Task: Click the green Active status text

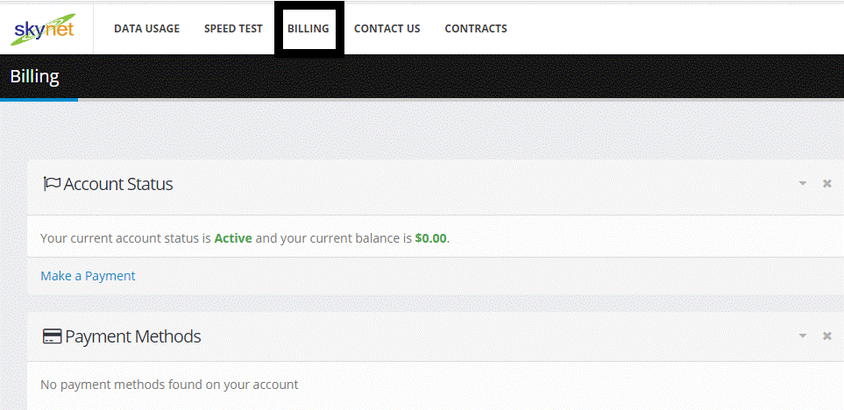Action: (x=233, y=238)
